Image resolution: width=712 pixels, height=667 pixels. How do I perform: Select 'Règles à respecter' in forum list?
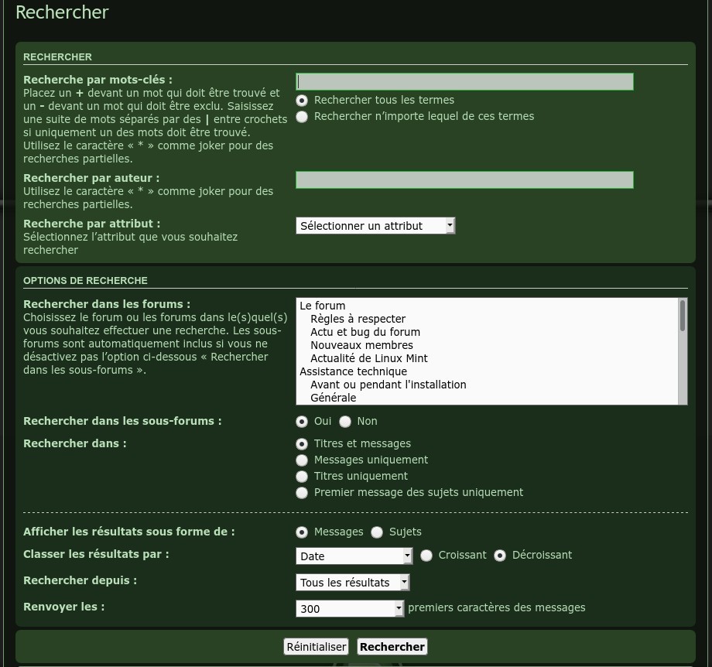(x=358, y=319)
